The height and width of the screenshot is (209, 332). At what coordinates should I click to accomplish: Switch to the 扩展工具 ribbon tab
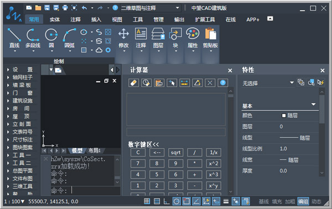tap(205, 20)
